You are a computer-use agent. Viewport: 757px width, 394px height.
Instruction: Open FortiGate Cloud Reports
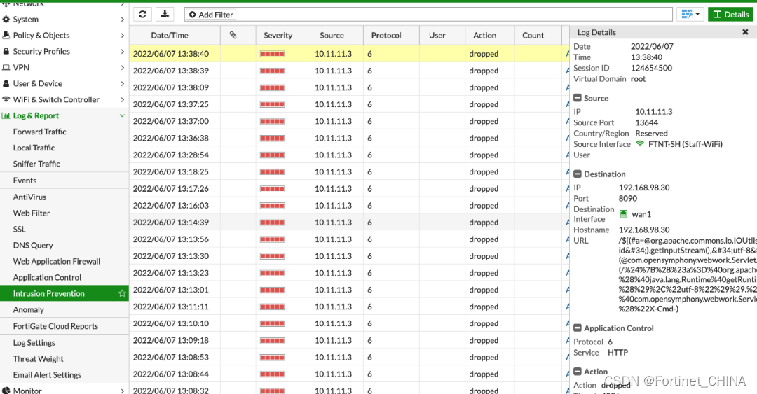(x=55, y=326)
